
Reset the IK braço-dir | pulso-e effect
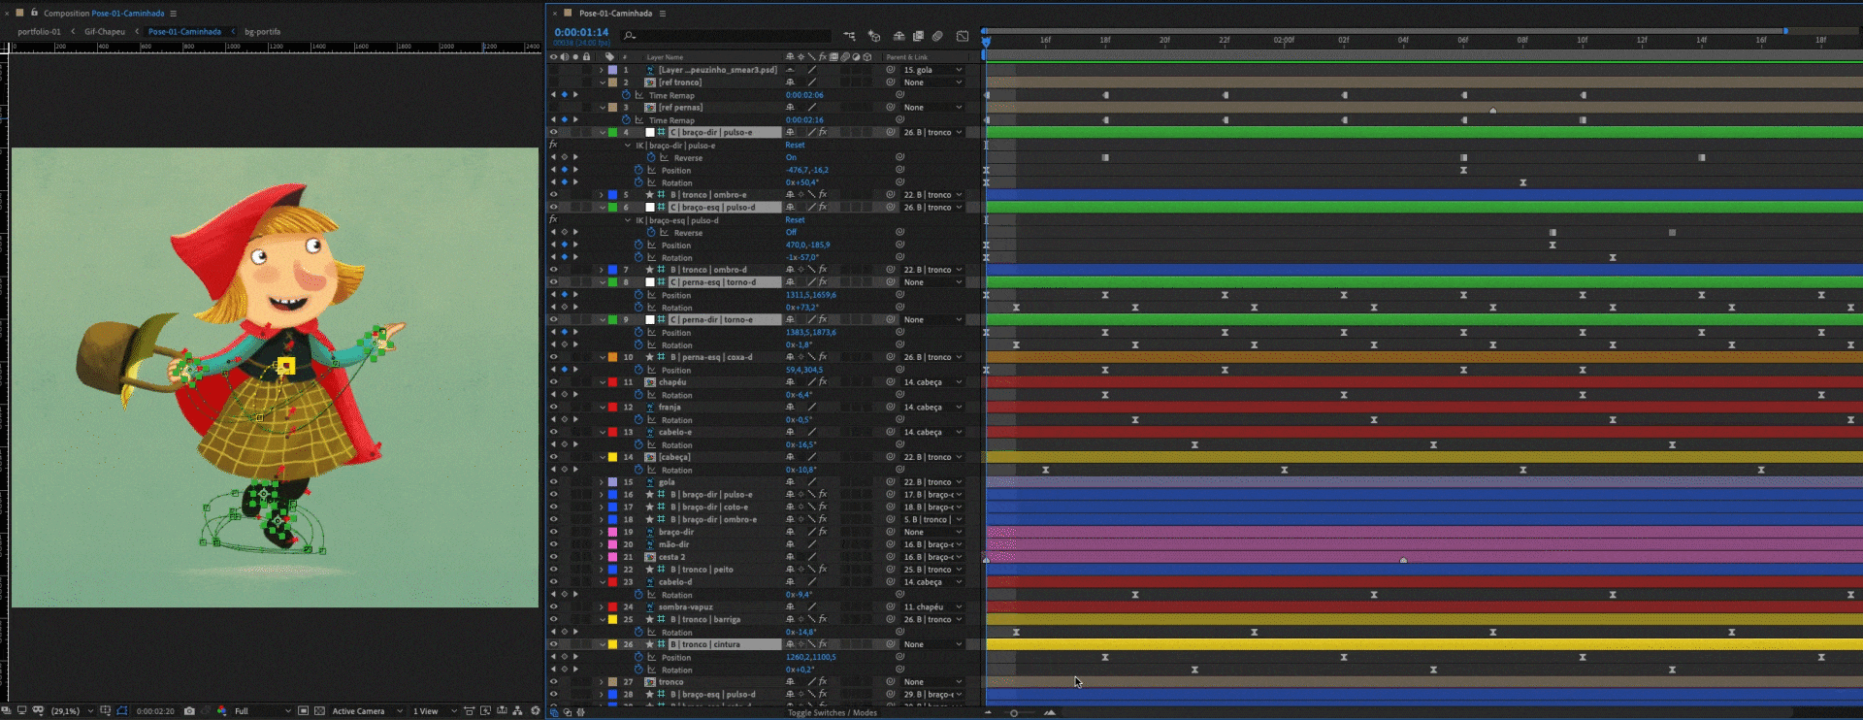(x=795, y=145)
